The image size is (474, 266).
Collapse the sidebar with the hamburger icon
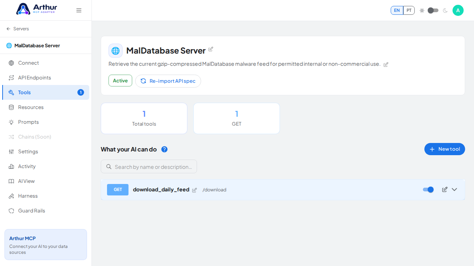coord(79,10)
